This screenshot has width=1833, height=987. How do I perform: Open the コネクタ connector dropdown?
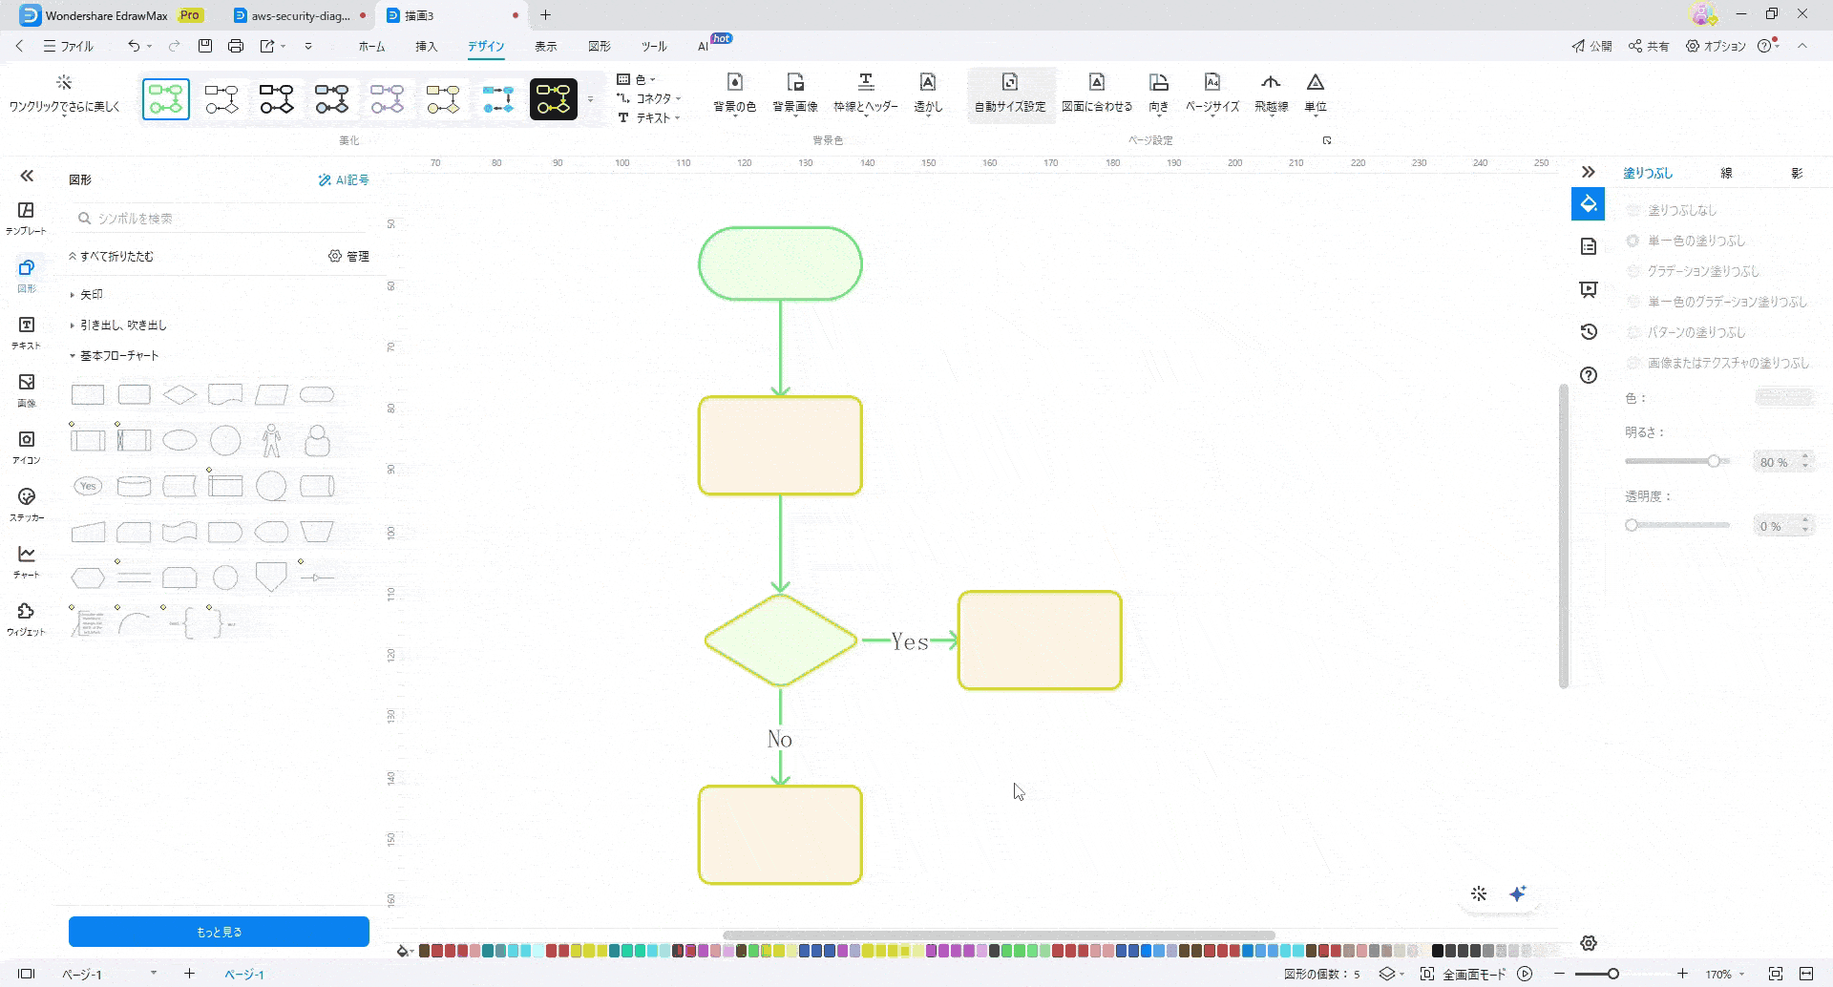(x=653, y=98)
